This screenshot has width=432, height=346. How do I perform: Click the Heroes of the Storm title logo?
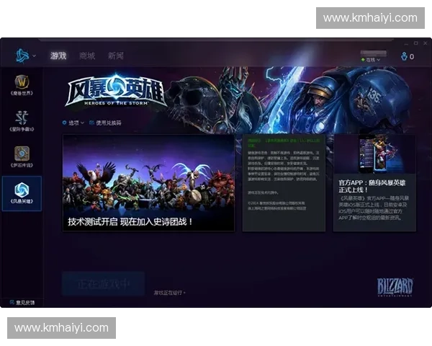(113, 93)
